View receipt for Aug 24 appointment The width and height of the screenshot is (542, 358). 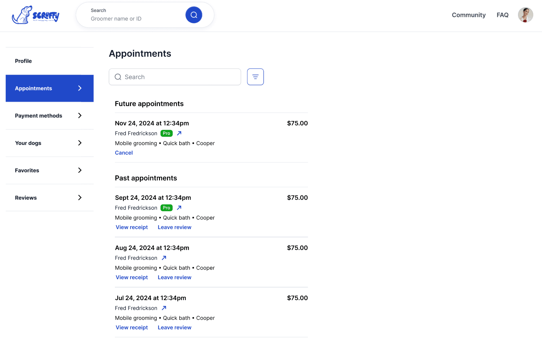tap(132, 277)
